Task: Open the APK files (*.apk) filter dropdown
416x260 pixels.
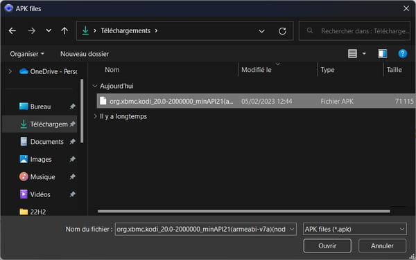Action: point(355,229)
